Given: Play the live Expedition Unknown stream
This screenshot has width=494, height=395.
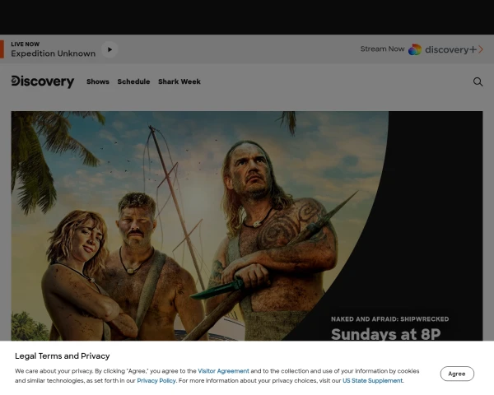Looking at the screenshot, I should tap(110, 49).
